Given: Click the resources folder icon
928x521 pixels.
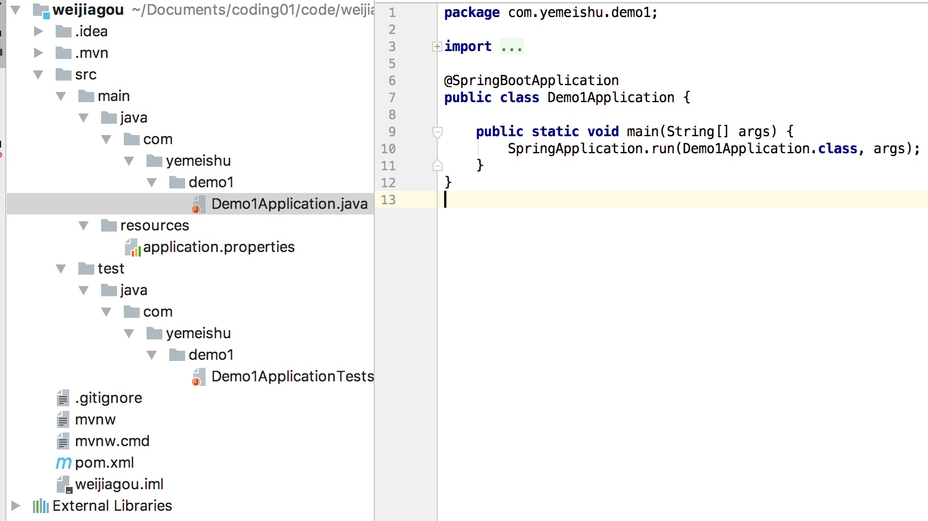Looking at the screenshot, I should tap(109, 225).
